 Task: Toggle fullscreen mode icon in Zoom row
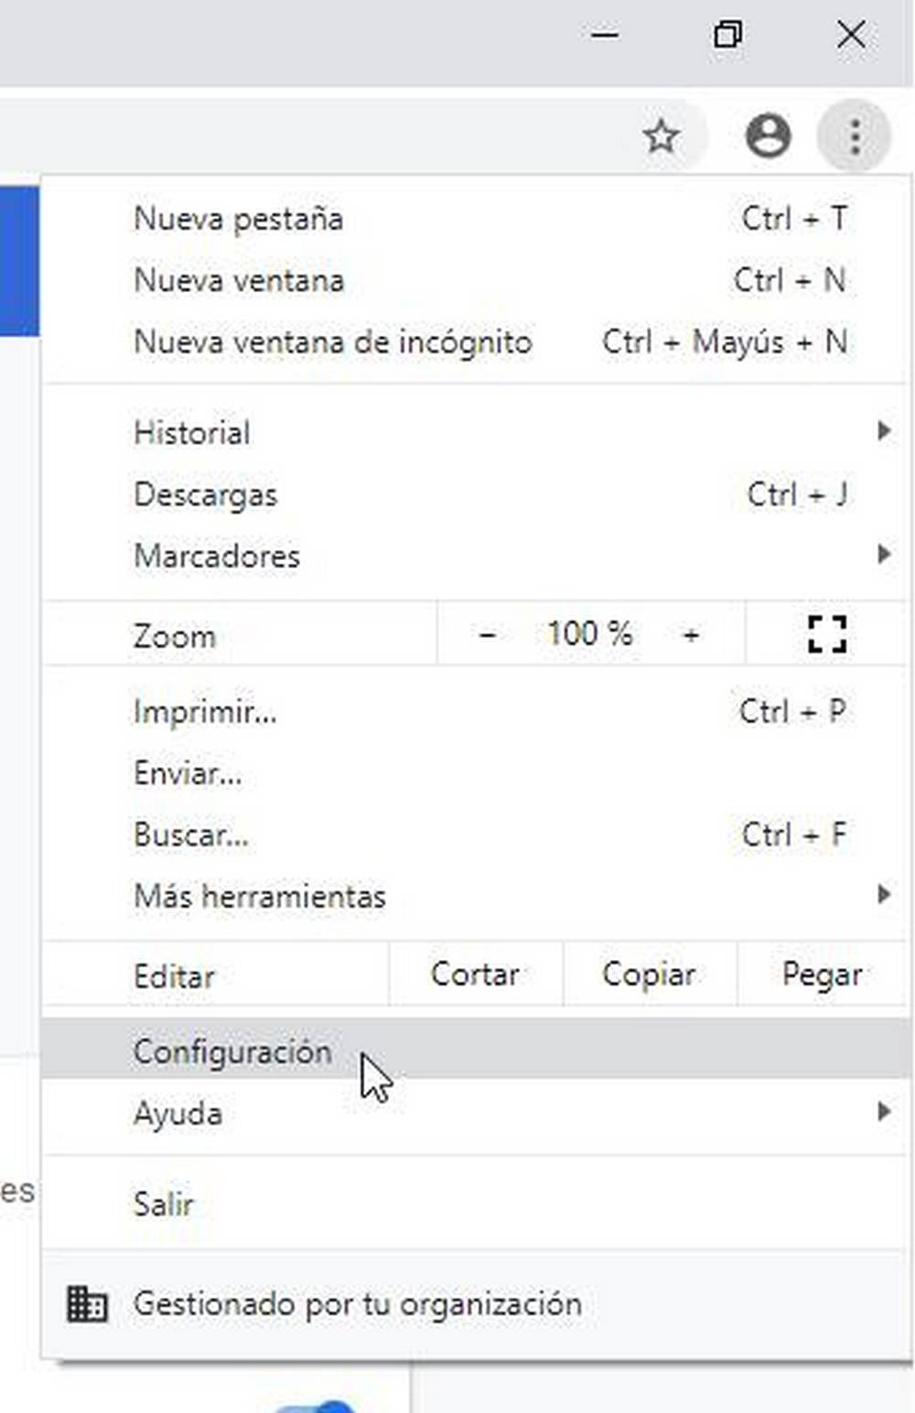[827, 633]
